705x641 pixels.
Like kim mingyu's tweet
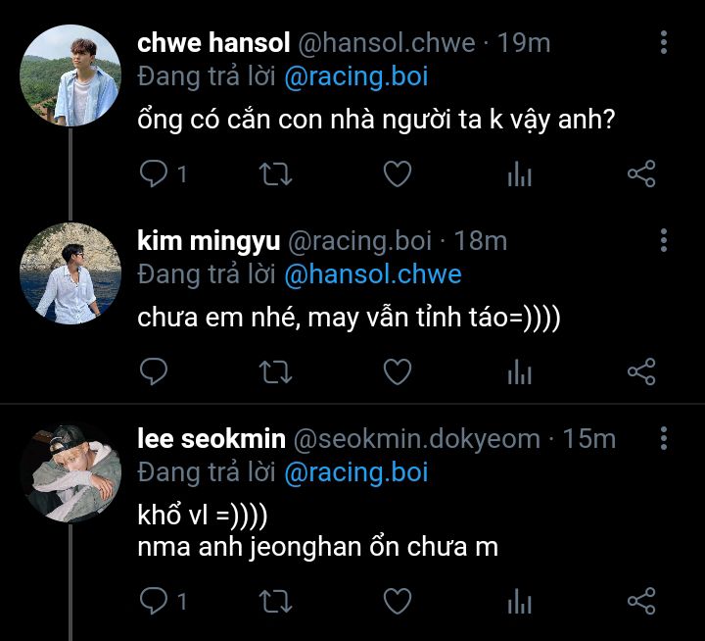click(x=396, y=371)
